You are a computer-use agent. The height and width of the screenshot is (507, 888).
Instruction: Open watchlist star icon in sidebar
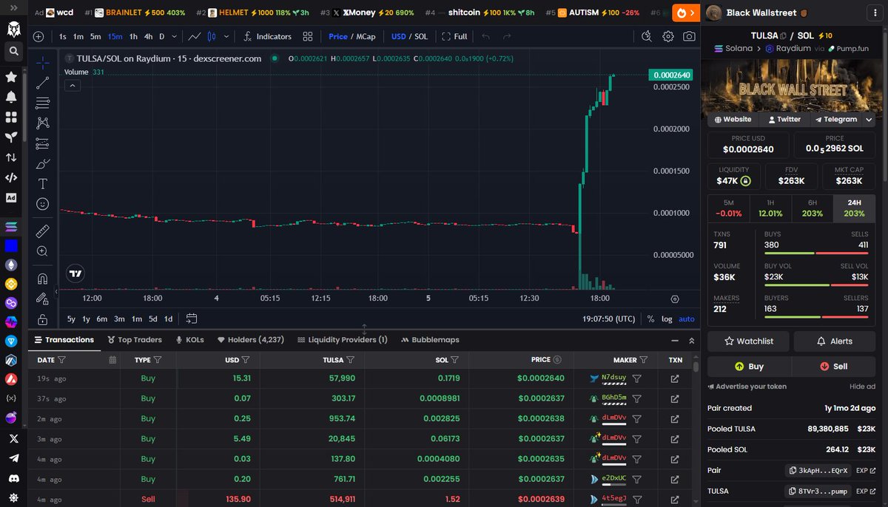tap(11, 77)
